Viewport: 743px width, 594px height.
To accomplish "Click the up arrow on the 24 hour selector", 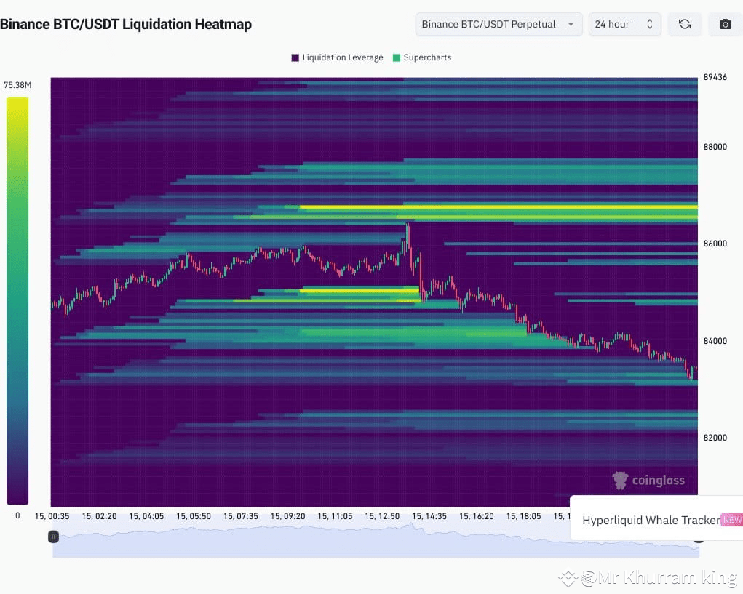I will 650,20.
